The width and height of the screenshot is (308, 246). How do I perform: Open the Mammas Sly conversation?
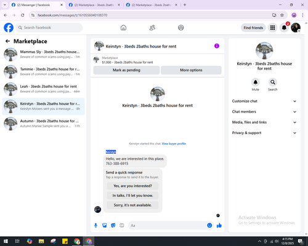tap(43, 54)
